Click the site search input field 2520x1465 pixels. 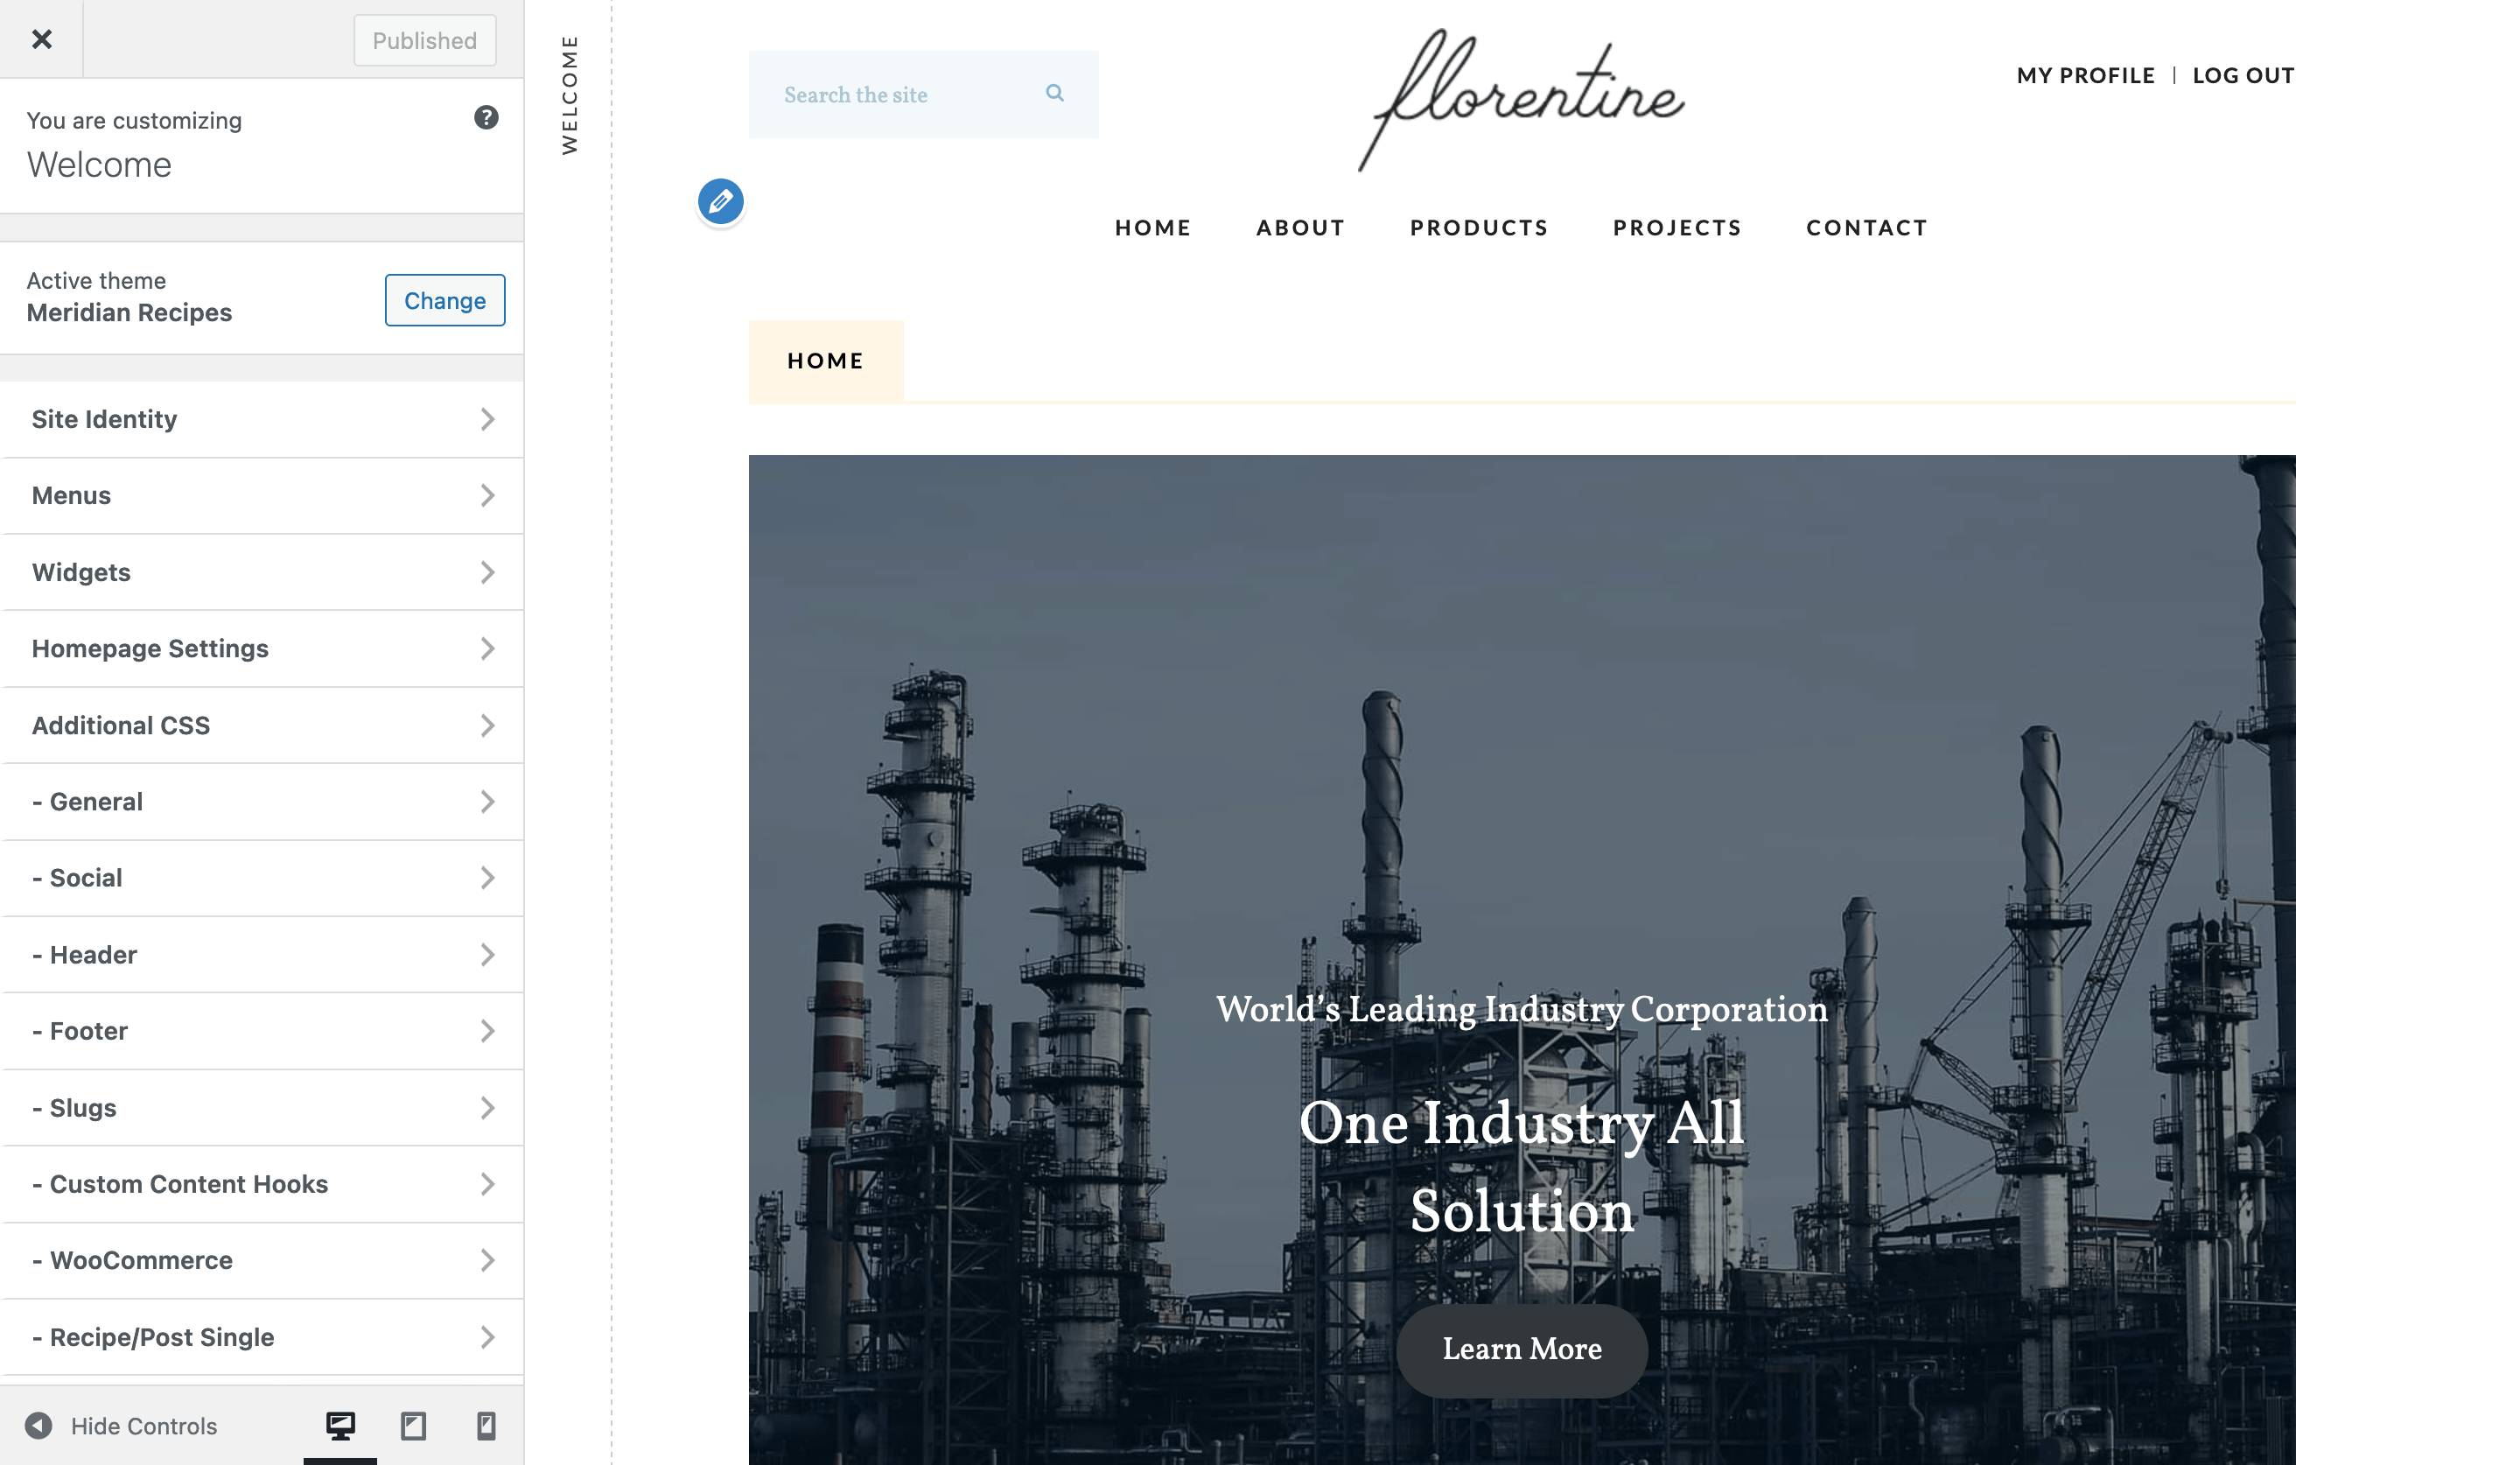(926, 95)
